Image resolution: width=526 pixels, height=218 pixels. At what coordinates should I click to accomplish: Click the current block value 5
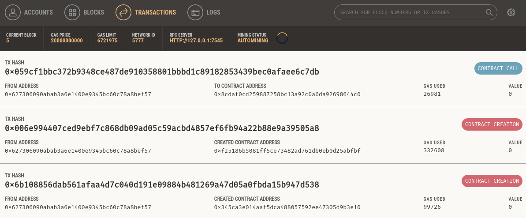[x=7, y=41]
